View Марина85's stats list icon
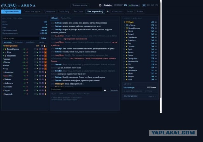The image size is (203, 142). click(x=40, y=56)
